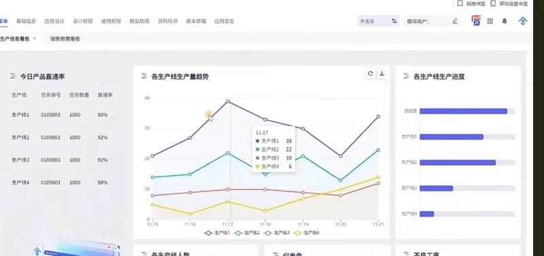Open 其他书签 bookmark folder

tap(471, 3)
